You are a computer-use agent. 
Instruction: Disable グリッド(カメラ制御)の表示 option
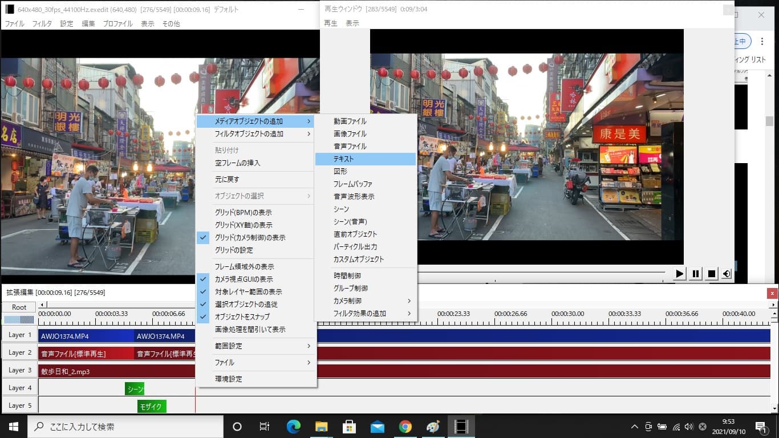[250, 237]
